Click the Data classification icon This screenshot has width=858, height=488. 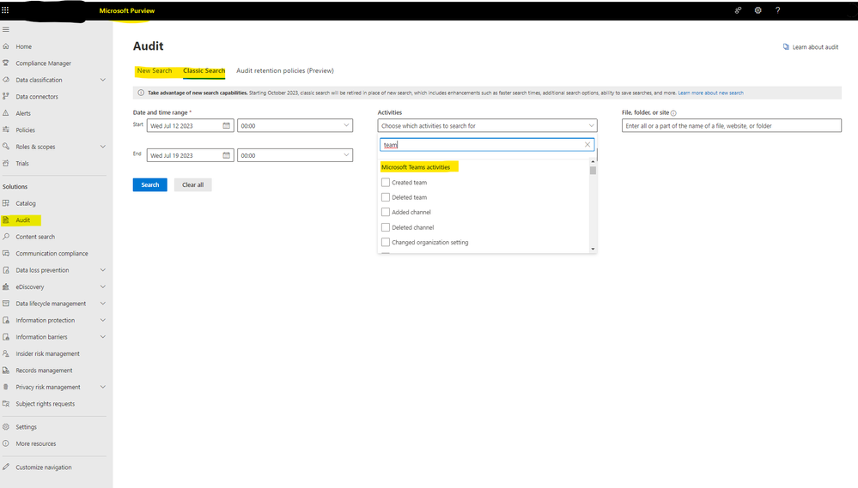[6, 80]
